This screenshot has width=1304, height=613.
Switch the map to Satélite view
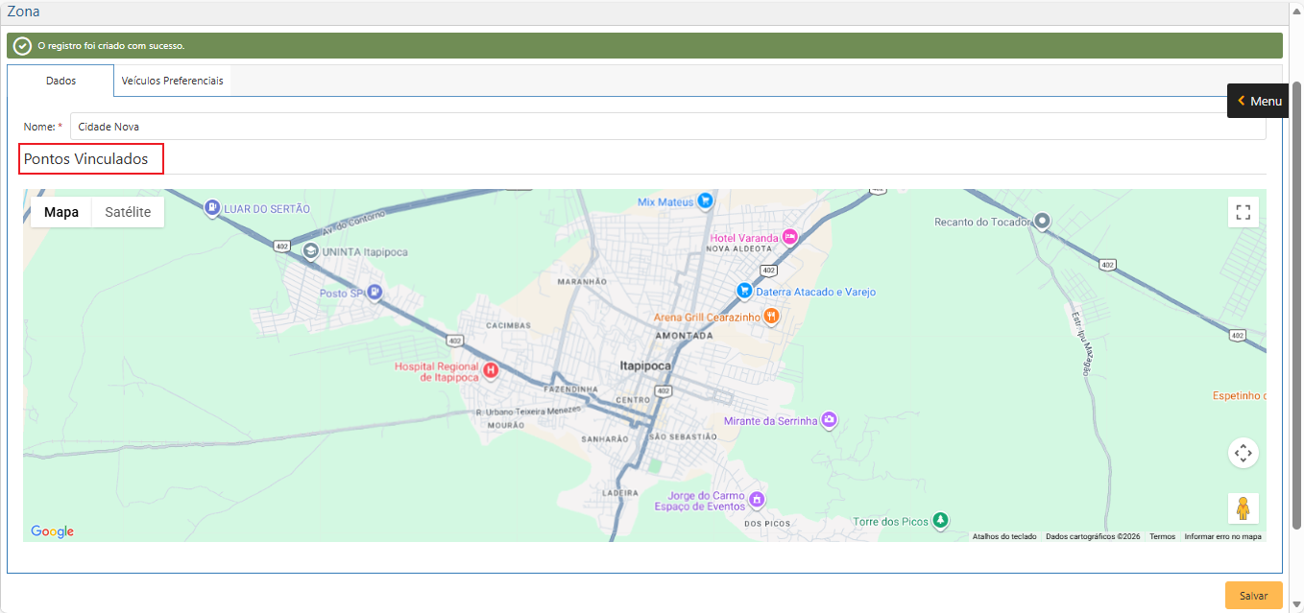click(127, 211)
